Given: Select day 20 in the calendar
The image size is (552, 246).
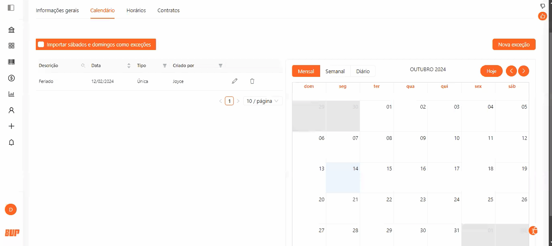Looking at the screenshot, I should tap(309, 208).
